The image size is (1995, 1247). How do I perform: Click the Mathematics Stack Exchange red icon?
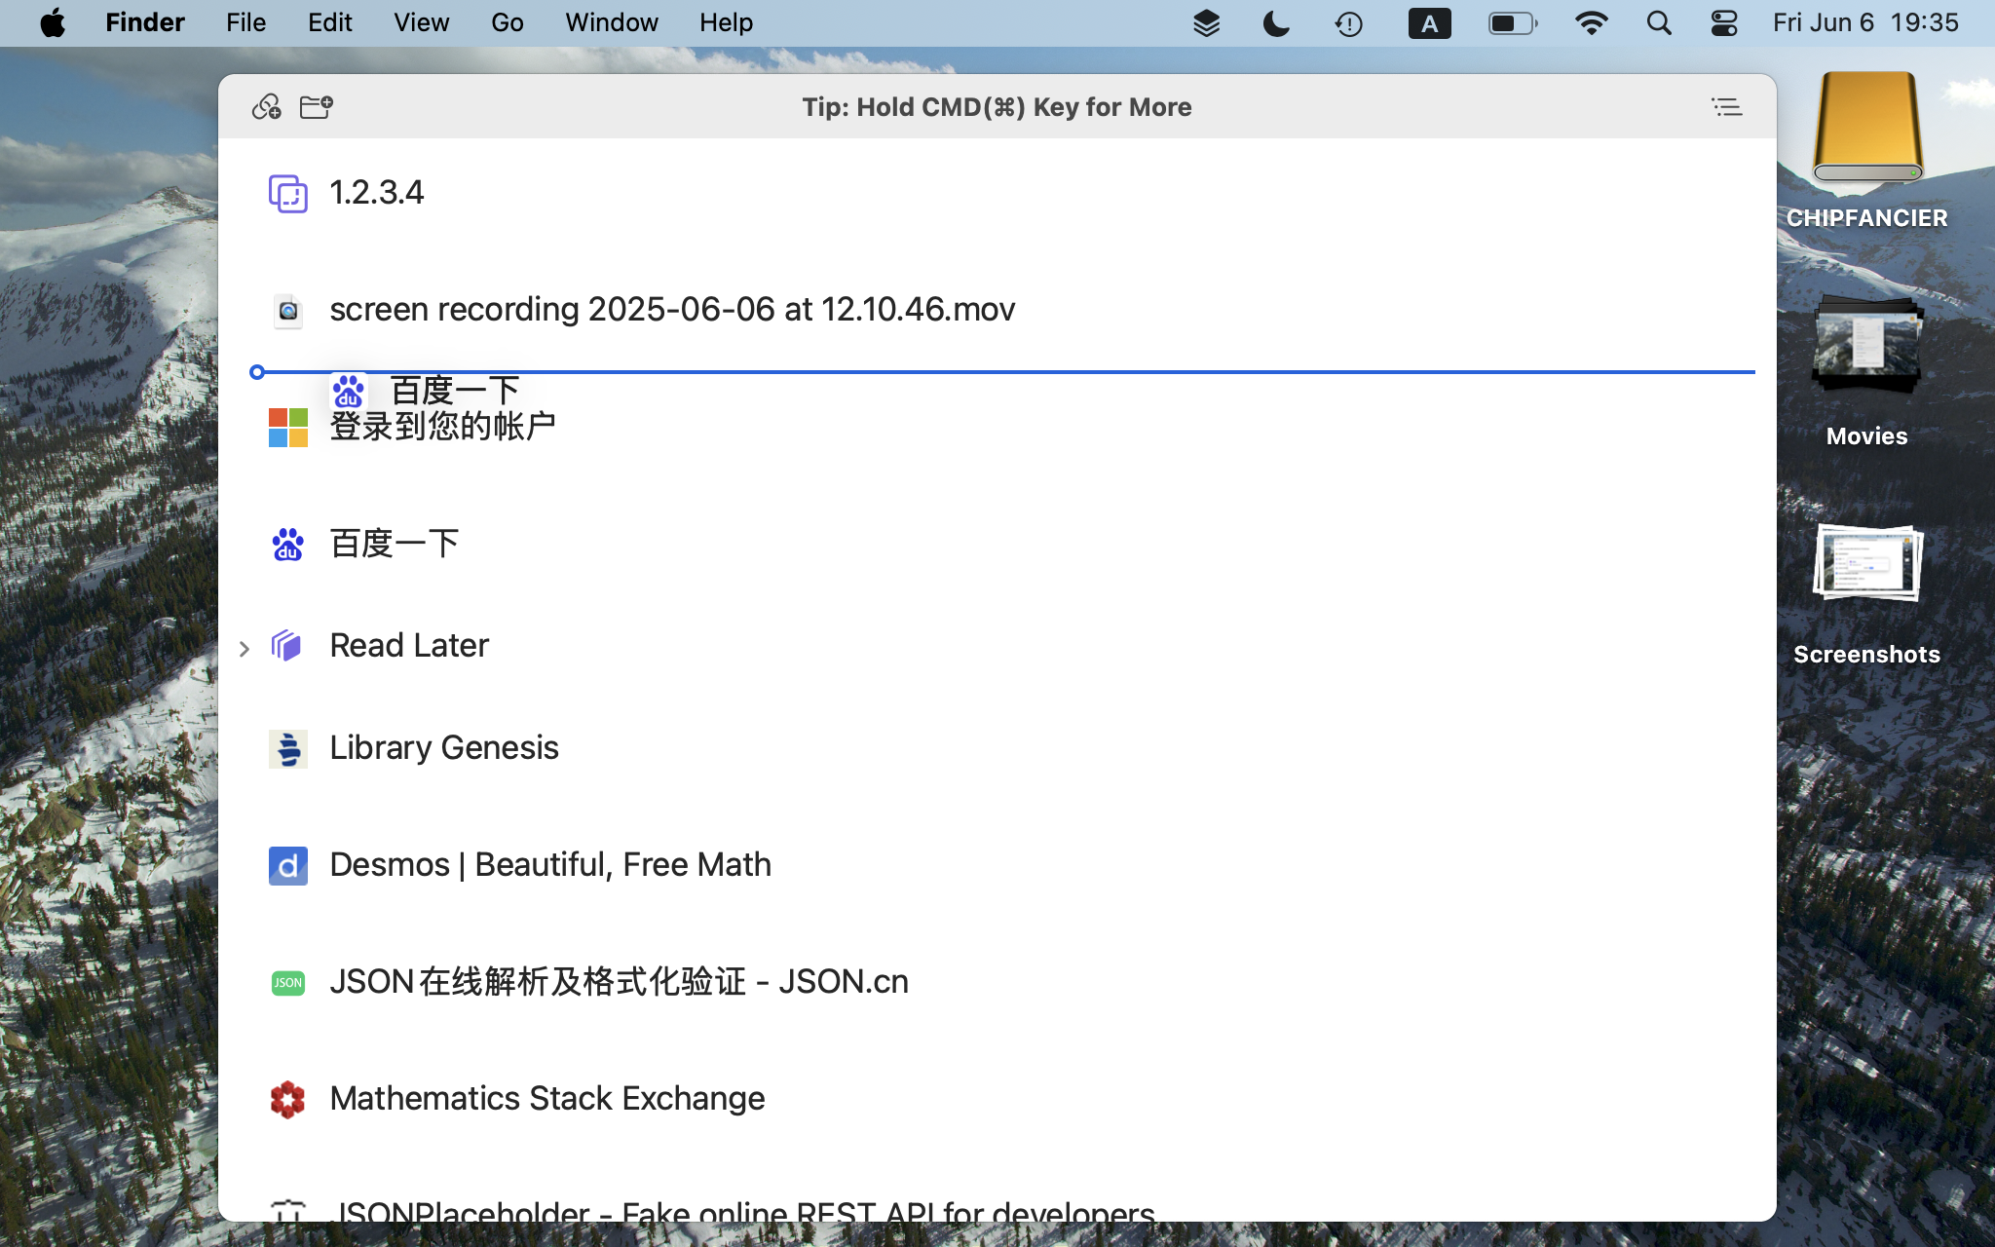(287, 1099)
